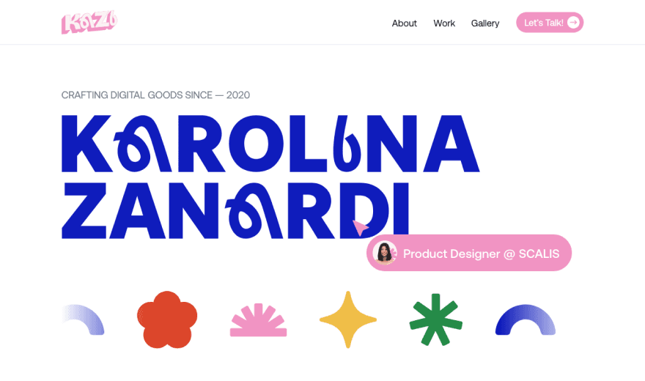The image size is (645, 381).
Task: Click the blue arch shape on the right
Action: coord(526,319)
